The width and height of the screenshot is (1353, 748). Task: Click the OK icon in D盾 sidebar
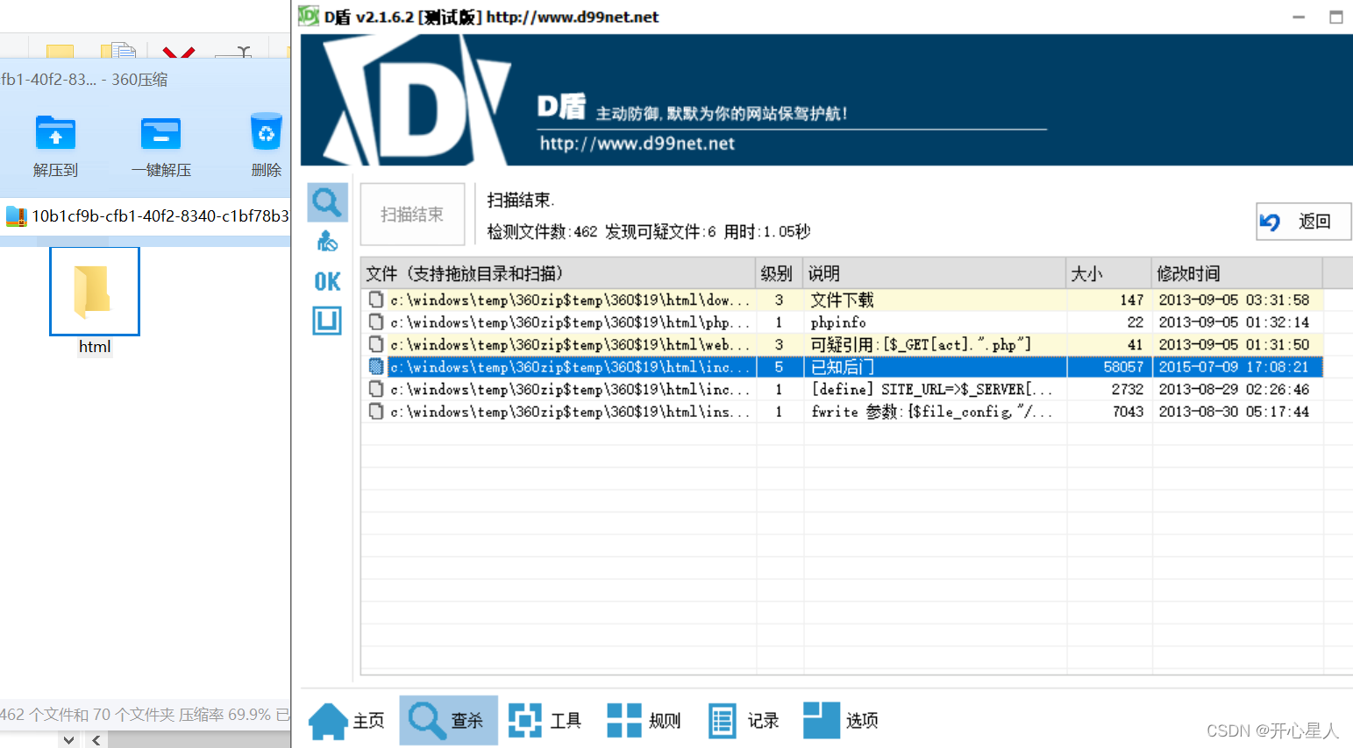pyautogui.click(x=327, y=281)
